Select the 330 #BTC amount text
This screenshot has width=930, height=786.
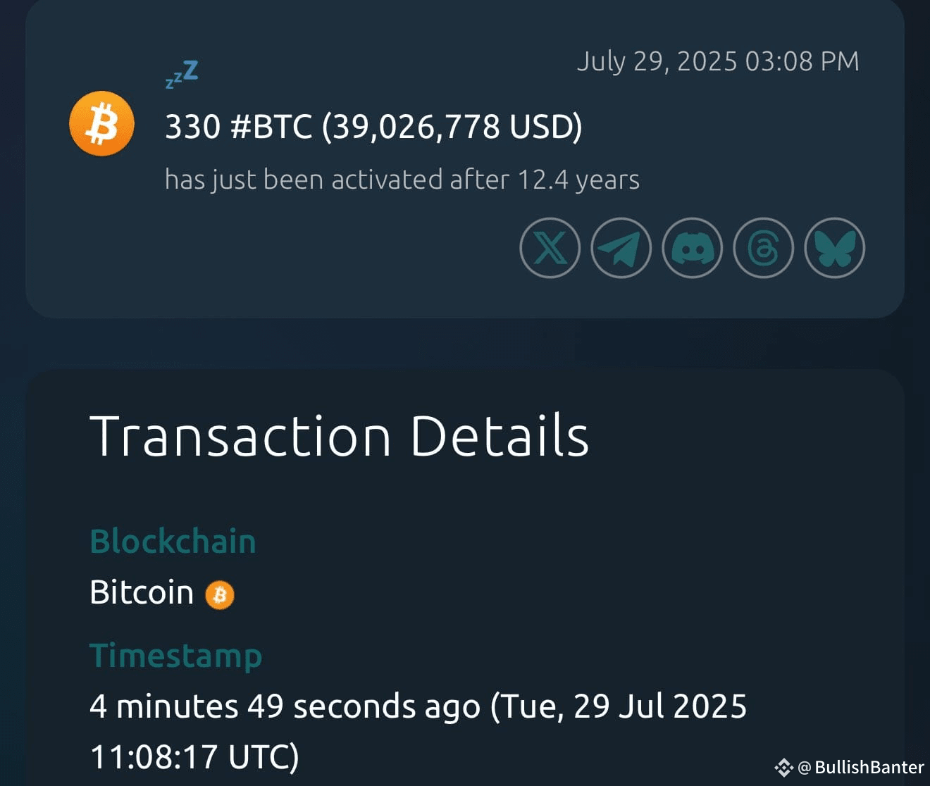(373, 127)
